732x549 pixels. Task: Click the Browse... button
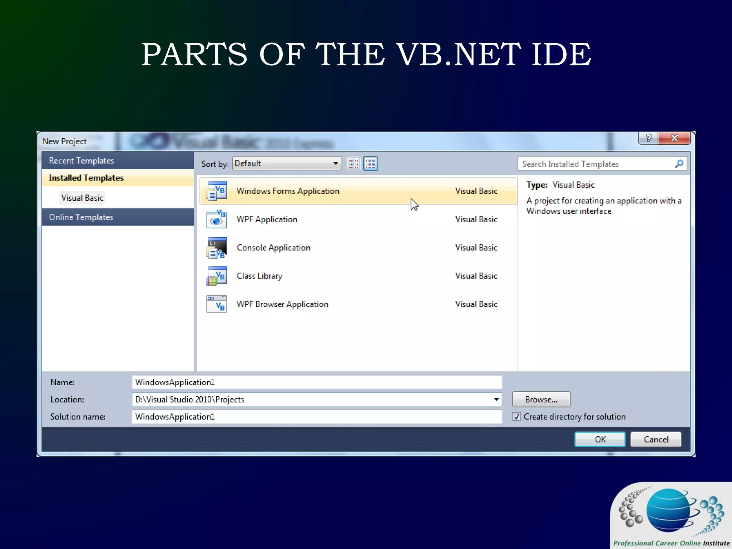click(541, 399)
